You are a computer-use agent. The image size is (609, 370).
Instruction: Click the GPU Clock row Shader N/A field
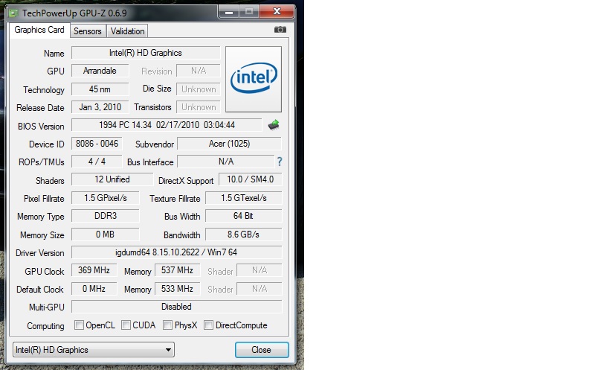[259, 270]
